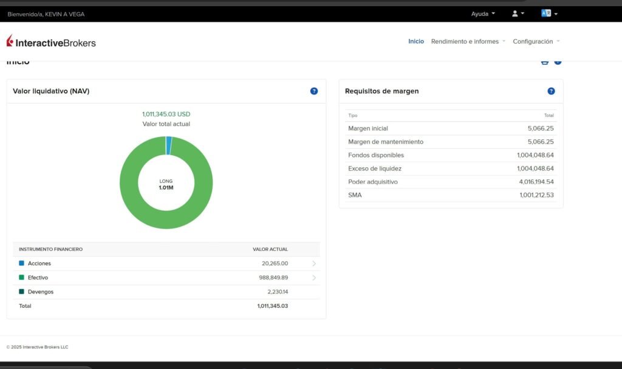Click the Interactive Brokers logo
This screenshot has width=622, height=369.
(51, 41)
